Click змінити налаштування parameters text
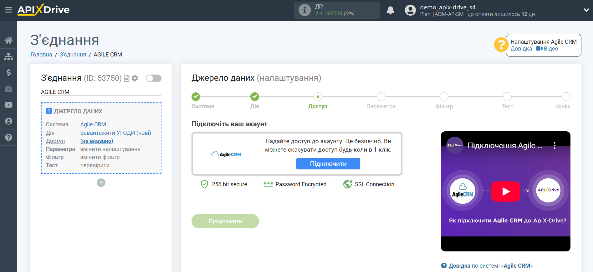Image resolution: width=593 pixels, height=272 pixels. click(x=110, y=149)
